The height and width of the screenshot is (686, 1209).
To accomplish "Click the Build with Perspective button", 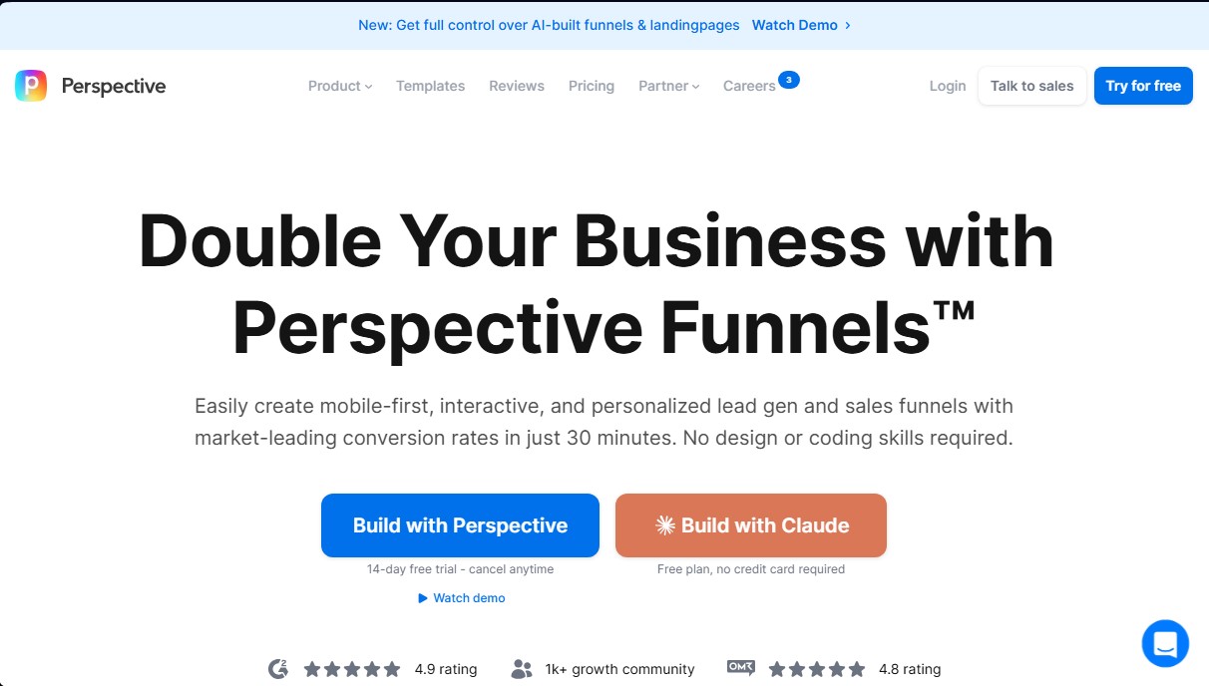I will pyautogui.click(x=460, y=525).
